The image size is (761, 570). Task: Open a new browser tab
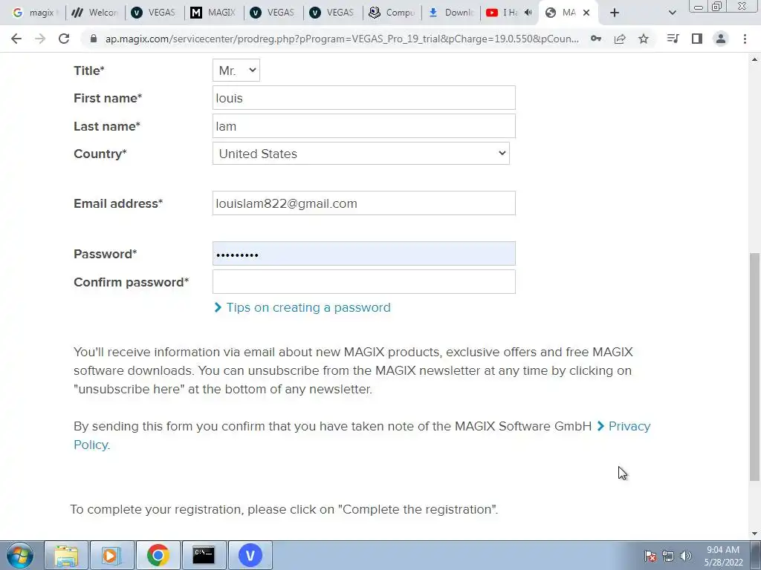(615, 13)
